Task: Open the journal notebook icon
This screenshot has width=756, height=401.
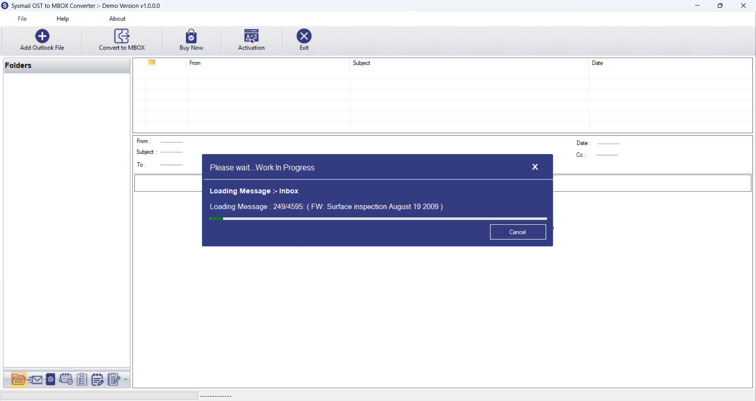Action: point(114,380)
